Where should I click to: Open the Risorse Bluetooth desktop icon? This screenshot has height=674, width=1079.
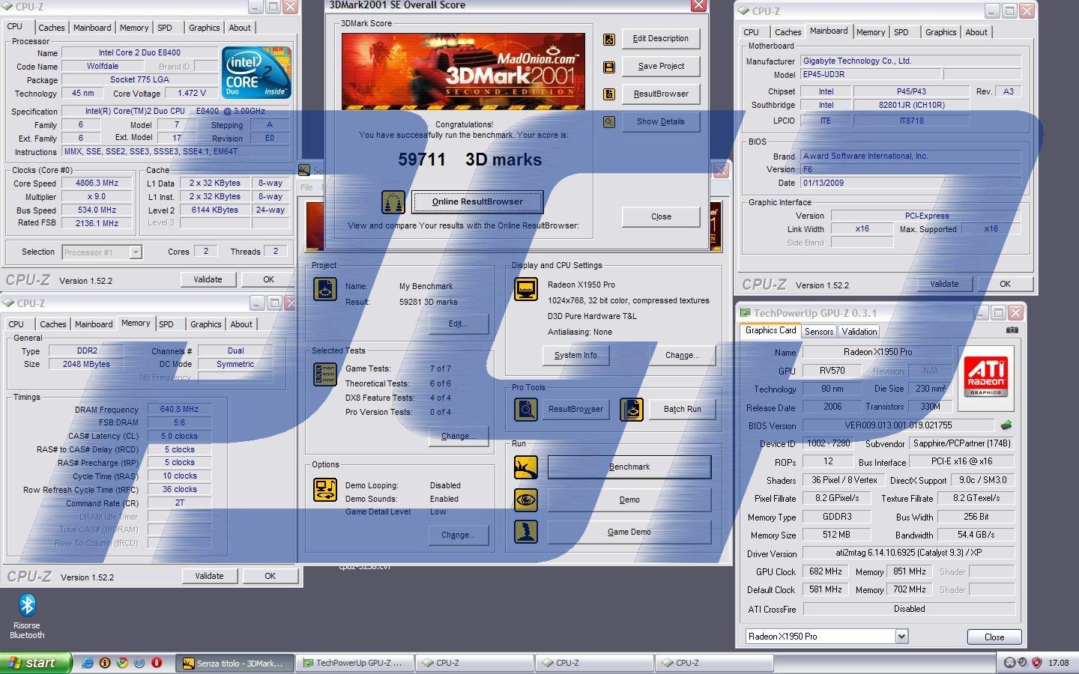pos(27,616)
